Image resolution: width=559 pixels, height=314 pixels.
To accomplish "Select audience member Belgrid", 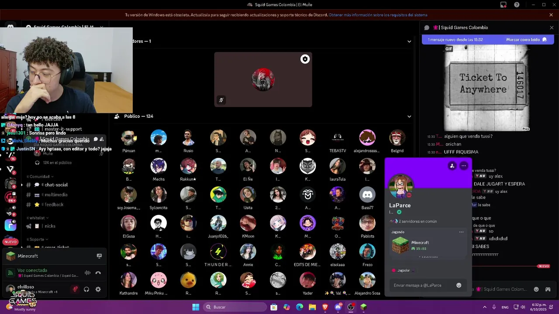I will 397,141.
